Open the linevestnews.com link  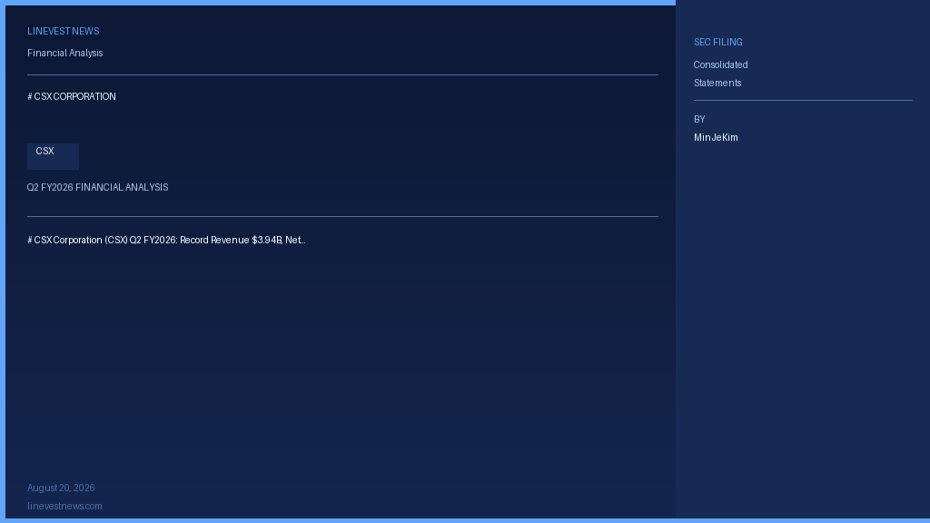coord(64,507)
